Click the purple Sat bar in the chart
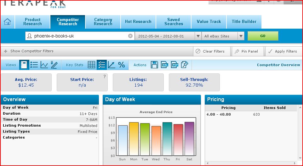Screen dimensions: 303x166 pyautogui.click(x=189, y=139)
